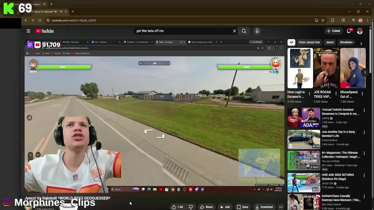Share the video

(206, 207)
